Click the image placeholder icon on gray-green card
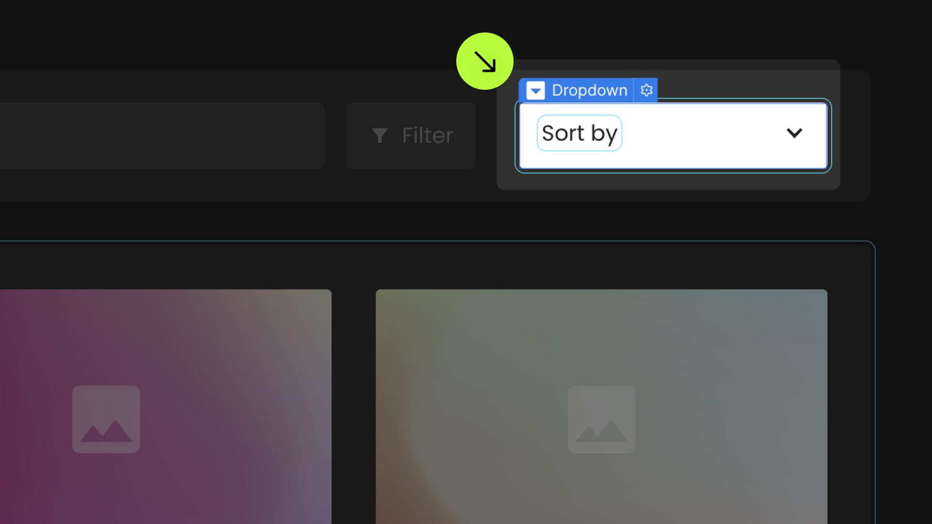Viewport: 932px width, 524px height. pyautogui.click(x=601, y=419)
